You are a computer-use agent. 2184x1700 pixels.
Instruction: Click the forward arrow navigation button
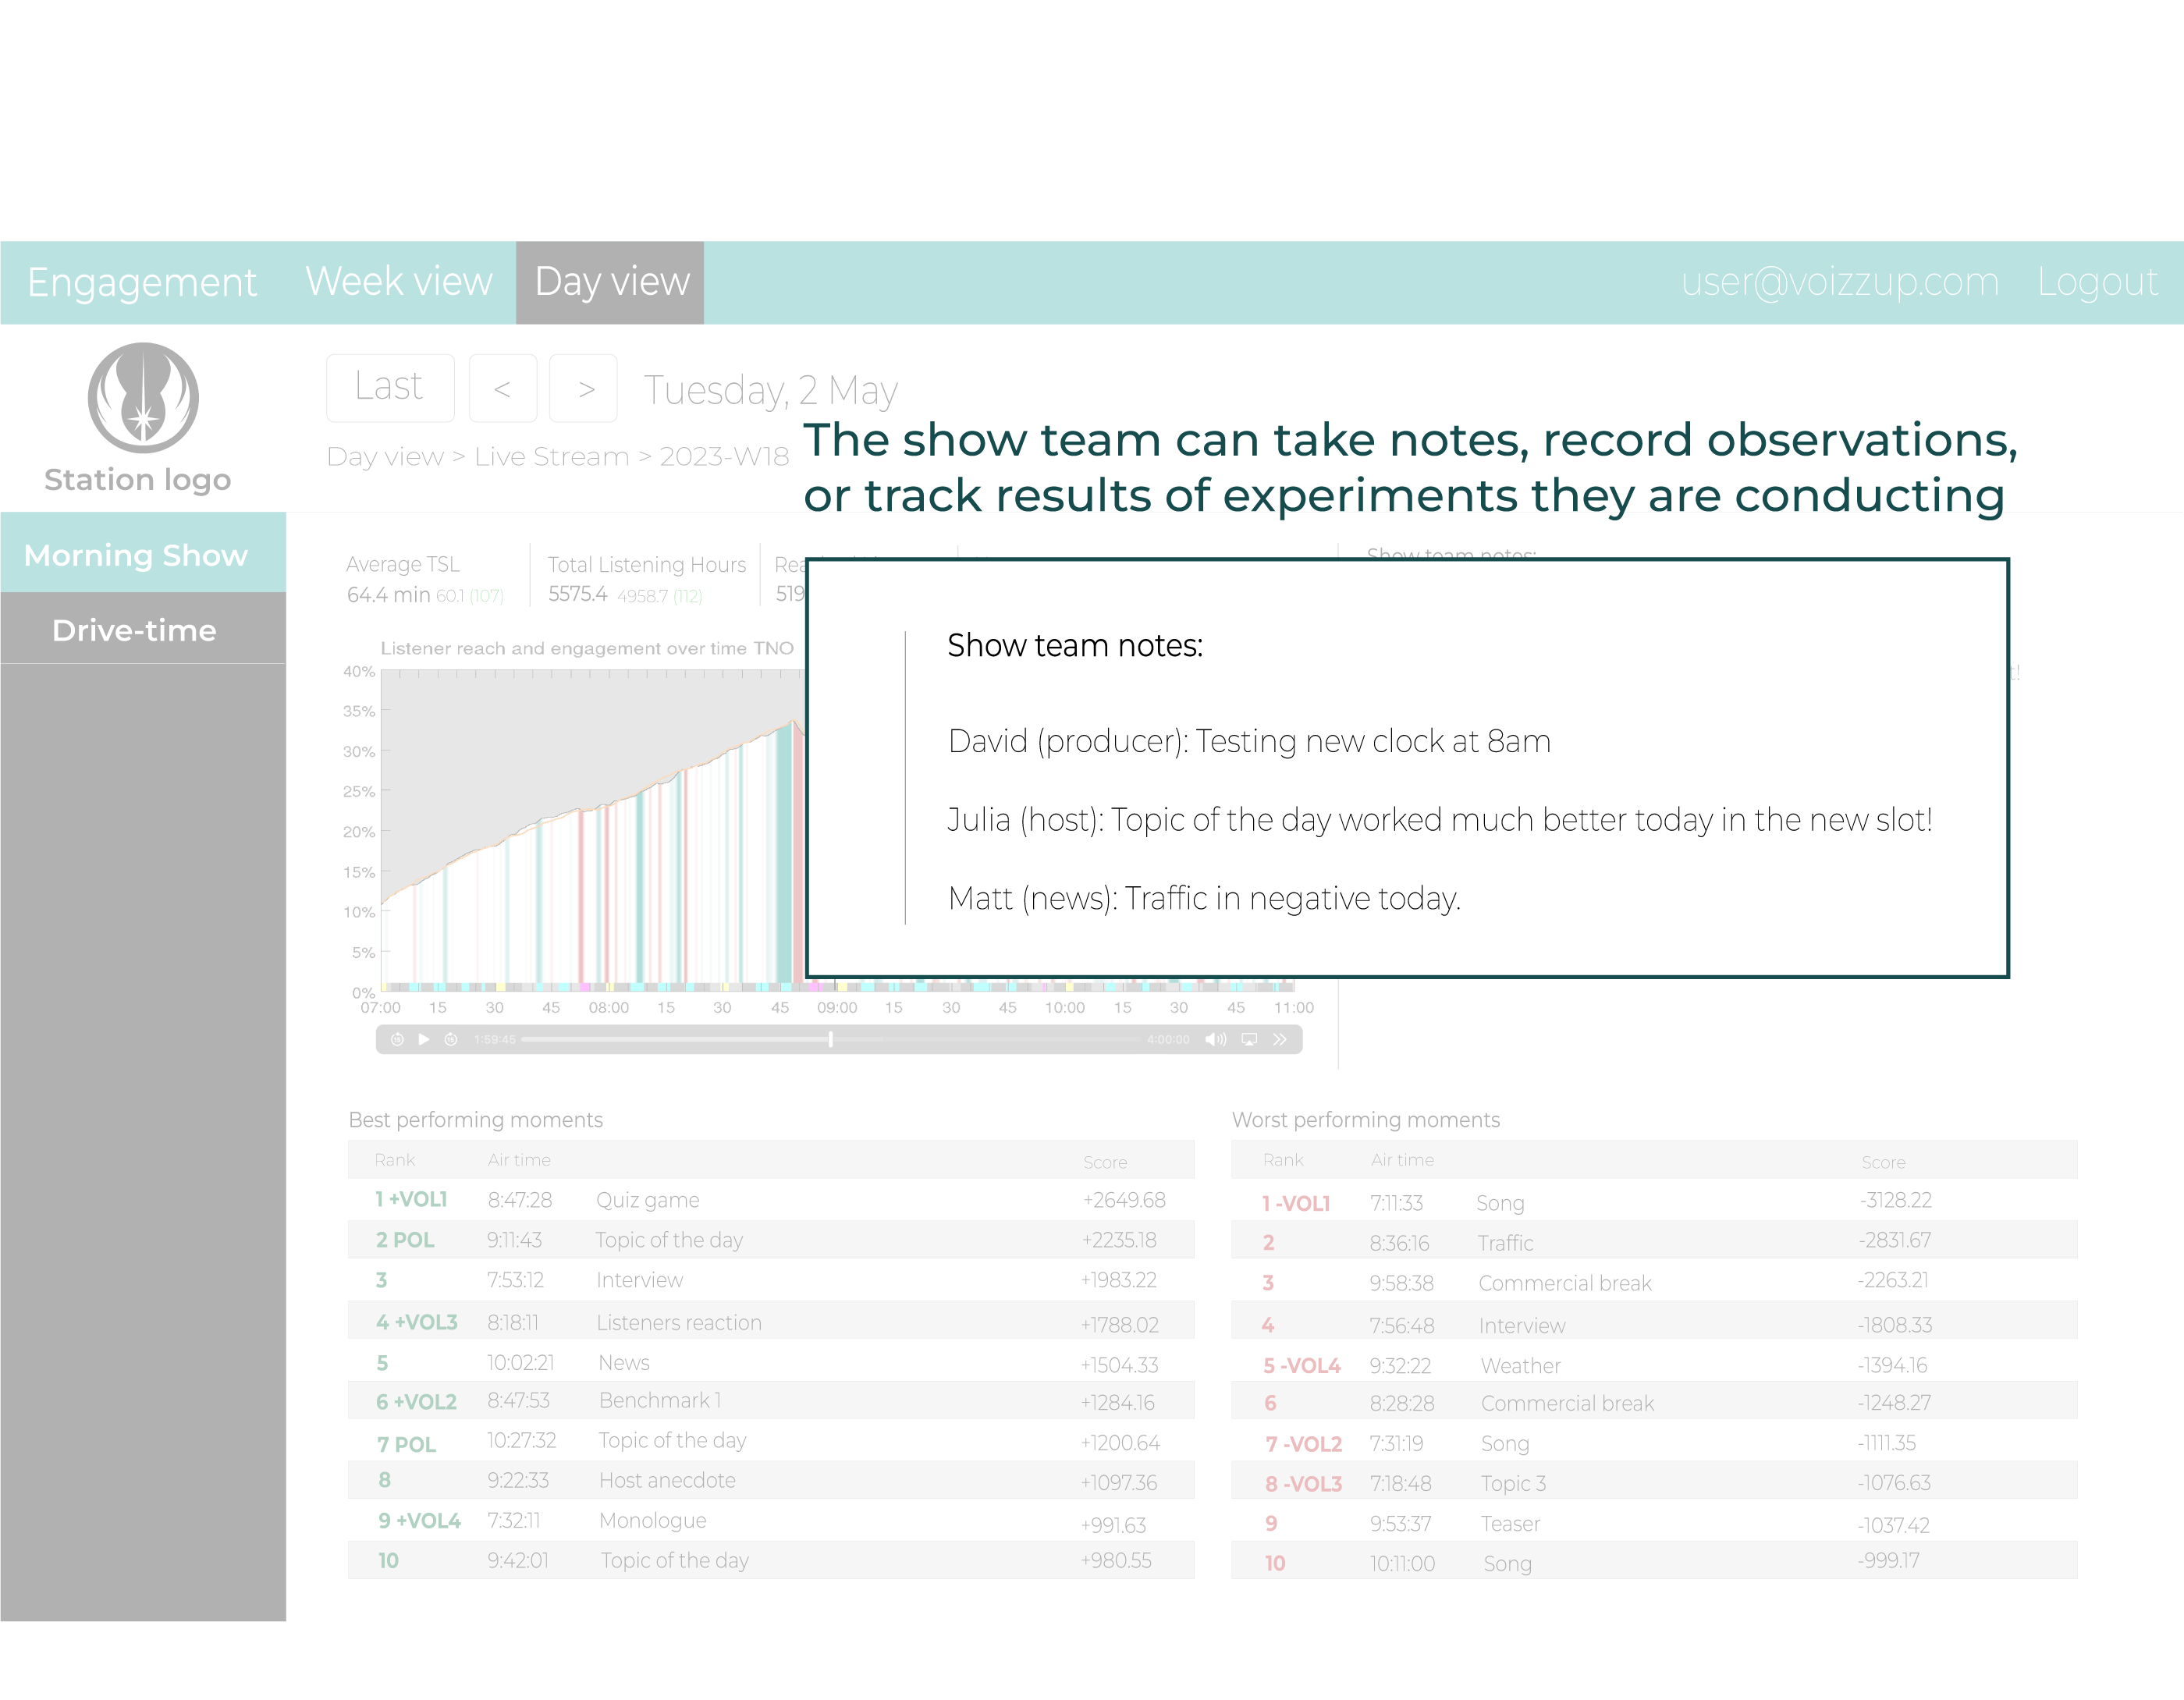pyautogui.click(x=585, y=386)
